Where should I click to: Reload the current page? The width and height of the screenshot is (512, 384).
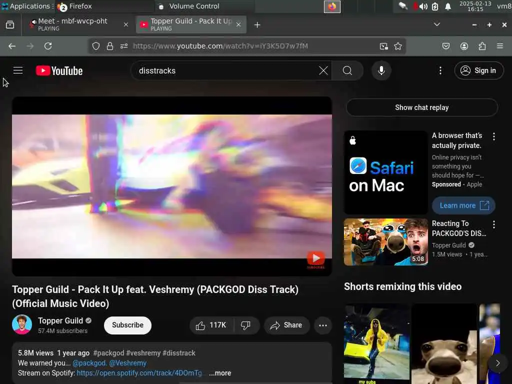pos(48,46)
